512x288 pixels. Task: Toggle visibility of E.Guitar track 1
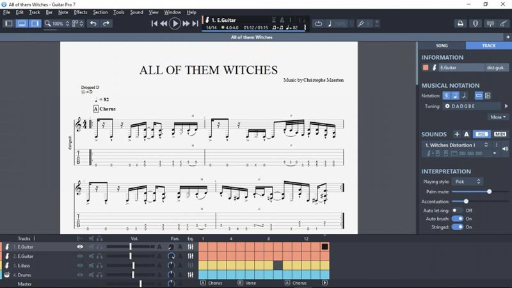(x=80, y=247)
